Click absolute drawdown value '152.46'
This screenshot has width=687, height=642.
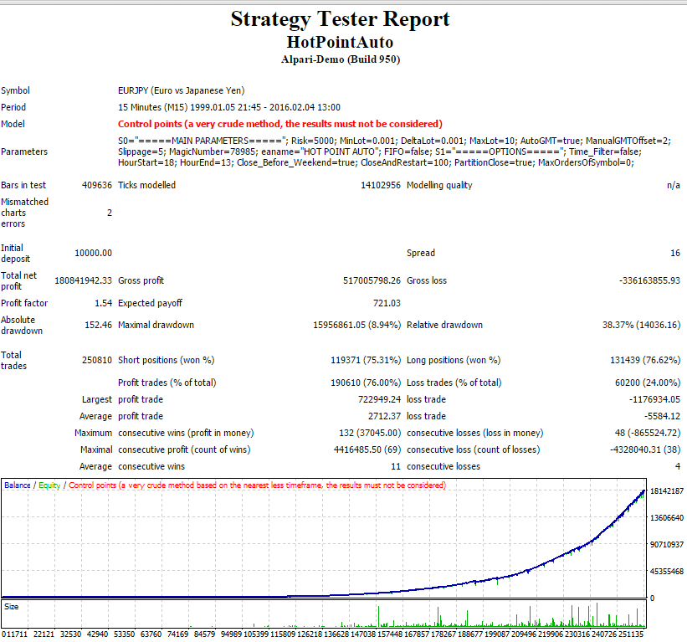[98, 325]
